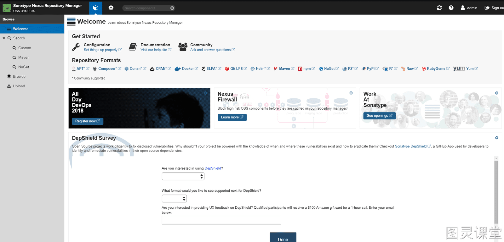Open the Browse cube icon in header
Image resolution: width=504 pixels, height=242 pixels.
pyautogui.click(x=96, y=8)
